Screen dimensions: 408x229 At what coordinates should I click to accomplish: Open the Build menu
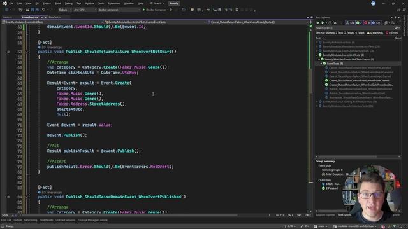58,4
